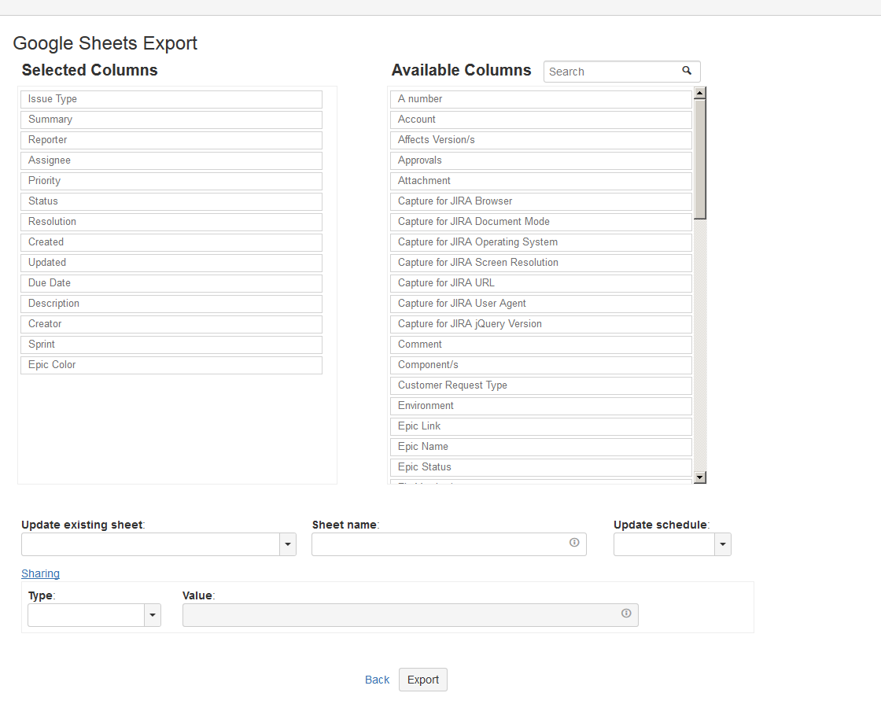Viewport: 881px width, 704px height.
Task: Open the Update existing sheet dropdown
Action: (x=288, y=544)
